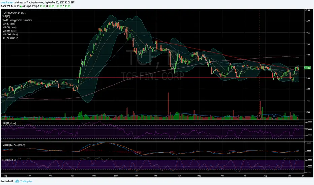Click the 17.00 price axis label
Viewport: 314px width, 185px height.
tap(307, 55)
